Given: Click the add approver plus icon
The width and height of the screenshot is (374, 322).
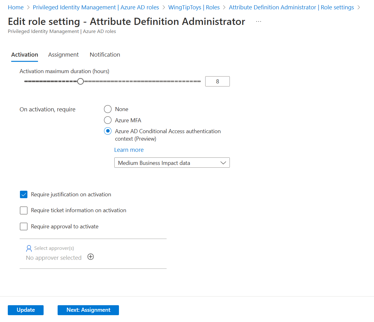Looking at the screenshot, I should coord(91,257).
